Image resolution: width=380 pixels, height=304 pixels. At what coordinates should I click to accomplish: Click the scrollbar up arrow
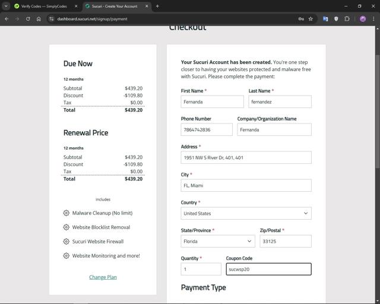tap(378, 28)
